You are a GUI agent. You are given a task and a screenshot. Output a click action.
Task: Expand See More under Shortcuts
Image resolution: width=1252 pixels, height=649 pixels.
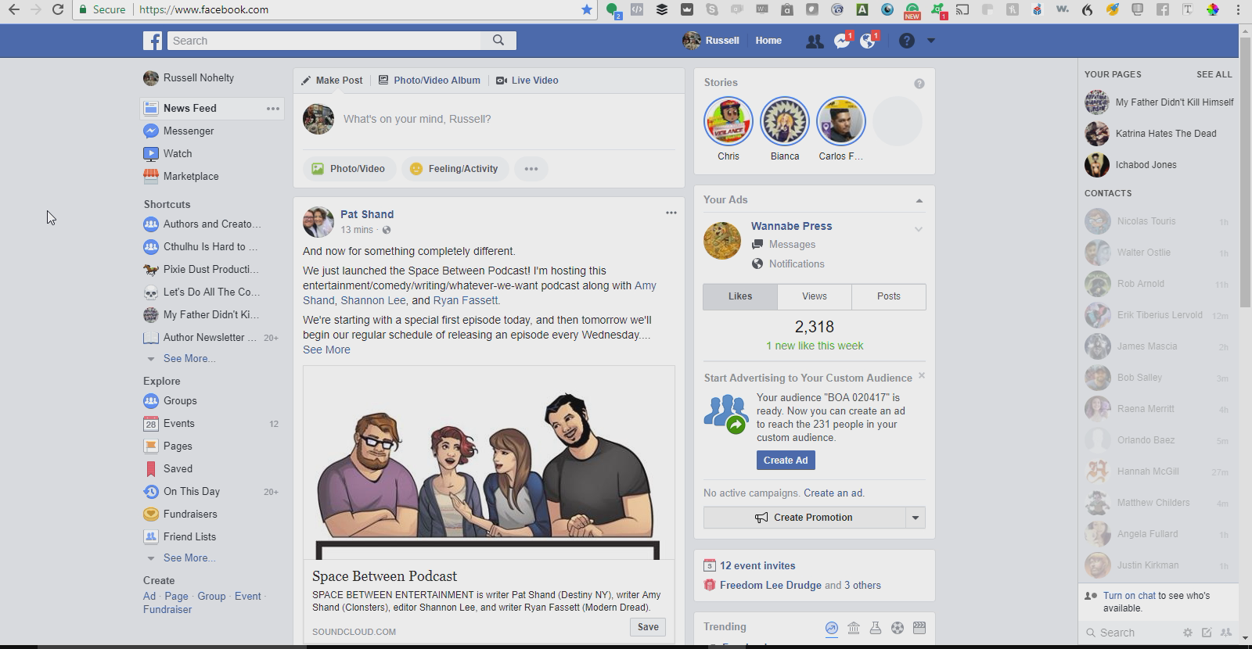(x=189, y=359)
